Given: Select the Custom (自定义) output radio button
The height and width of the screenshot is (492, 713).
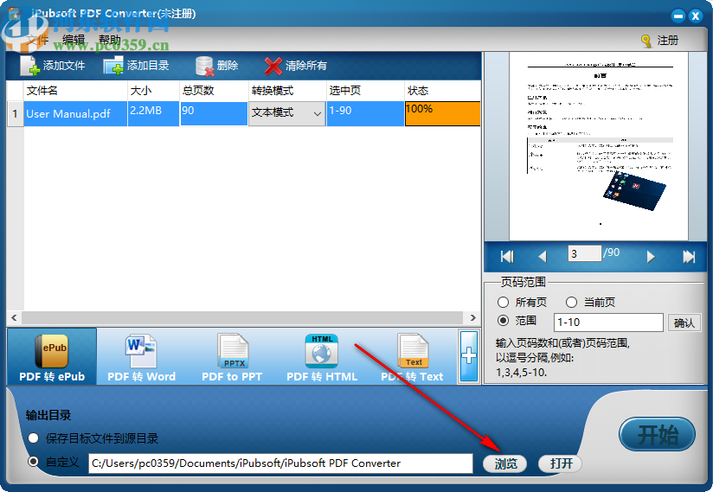Looking at the screenshot, I should pyautogui.click(x=33, y=462).
